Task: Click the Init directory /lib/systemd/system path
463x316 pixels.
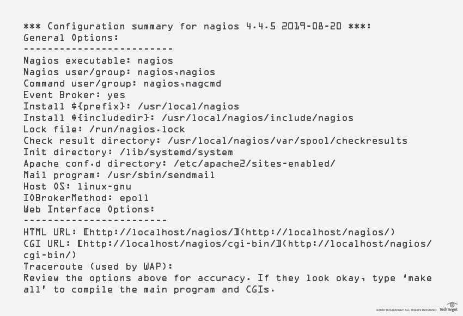Action: click(176, 153)
